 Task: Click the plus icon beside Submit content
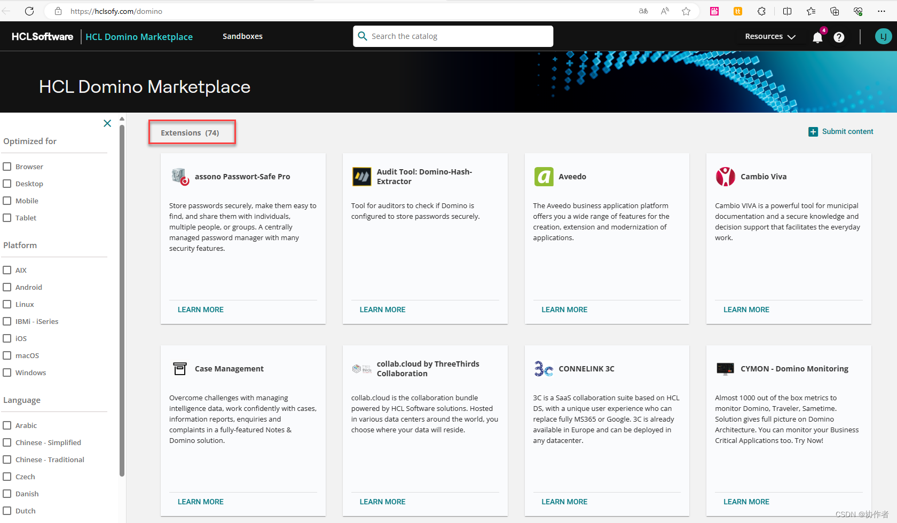[813, 132]
